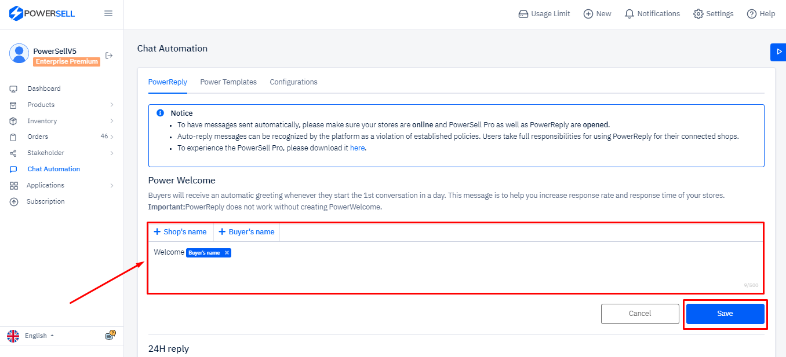
Task: Expand the Products submenu chevron
Action: pyautogui.click(x=112, y=105)
